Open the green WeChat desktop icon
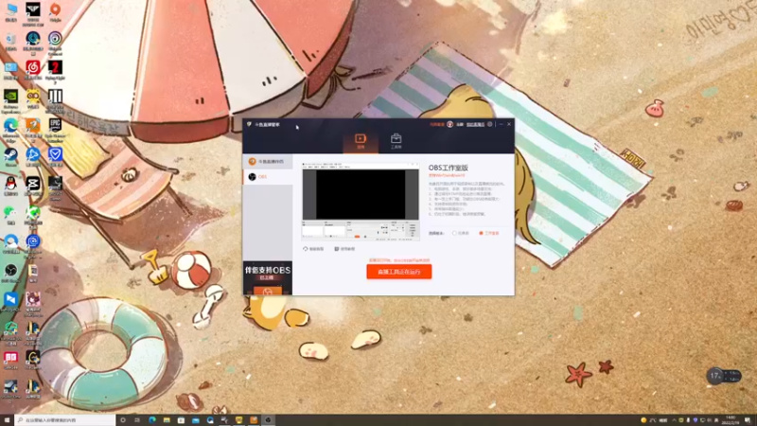This screenshot has height=426, width=757. [10, 215]
